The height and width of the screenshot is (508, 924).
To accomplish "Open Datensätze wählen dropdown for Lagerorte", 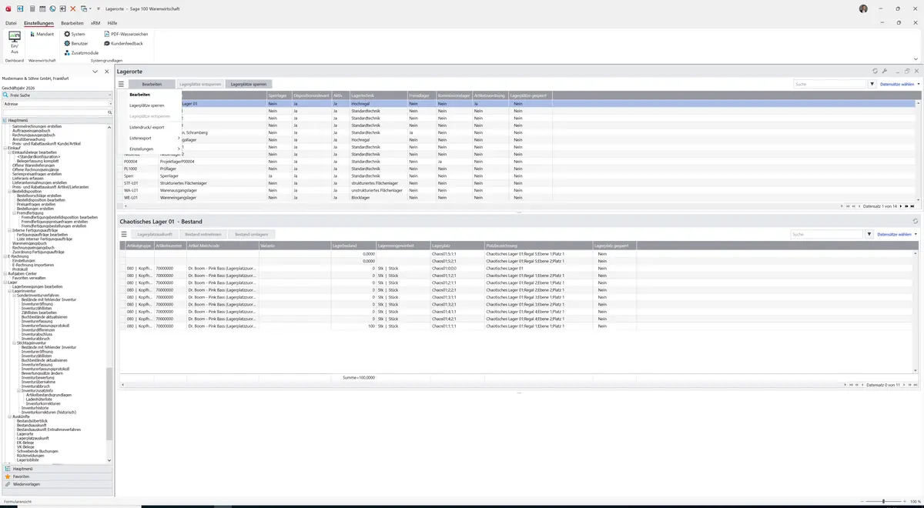I will coord(899,84).
